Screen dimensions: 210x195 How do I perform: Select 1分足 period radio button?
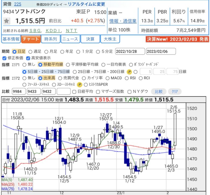pyautogui.click(x=78, y=52)
